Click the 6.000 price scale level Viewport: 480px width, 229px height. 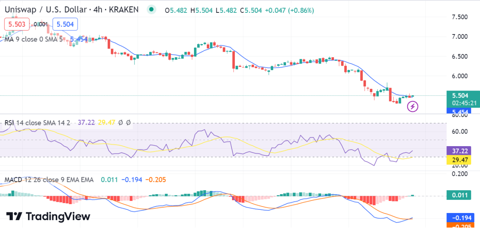[460, 76]
